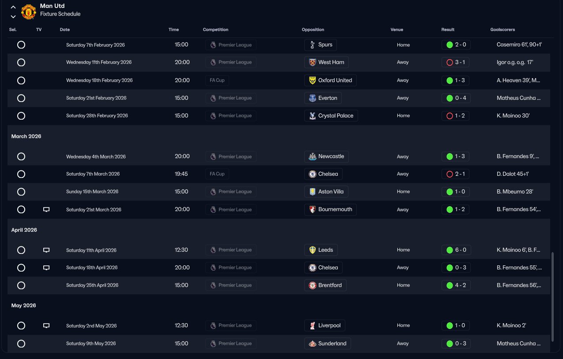Image resolution: width=563 pixels, height=359 pixels.
Task: Open Liverpool opposition button
Action: 325,325
